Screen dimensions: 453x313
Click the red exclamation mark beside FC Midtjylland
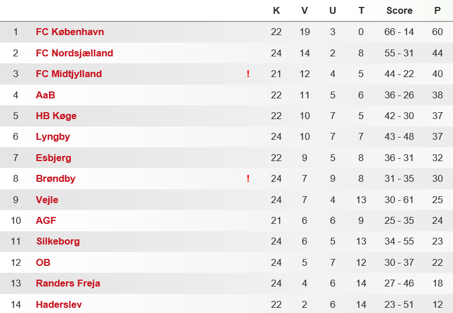click(248, 74)
